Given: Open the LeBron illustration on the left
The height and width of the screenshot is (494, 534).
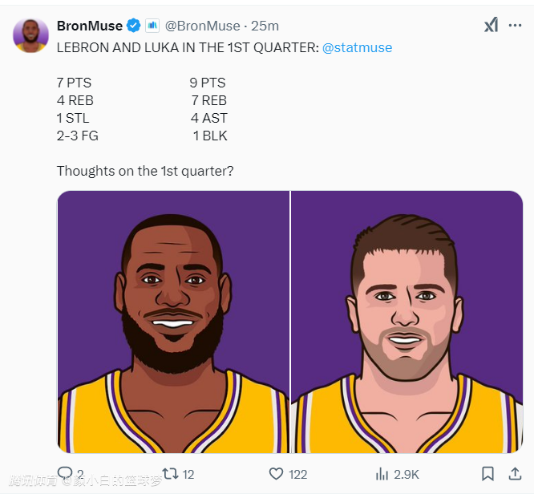Looking at the screenshot, I should point(173,321).
